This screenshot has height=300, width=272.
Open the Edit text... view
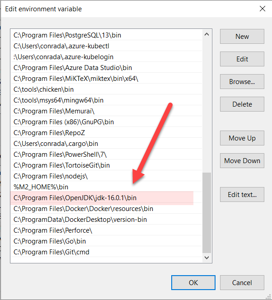pyautogui.click(x=242, y=195)
